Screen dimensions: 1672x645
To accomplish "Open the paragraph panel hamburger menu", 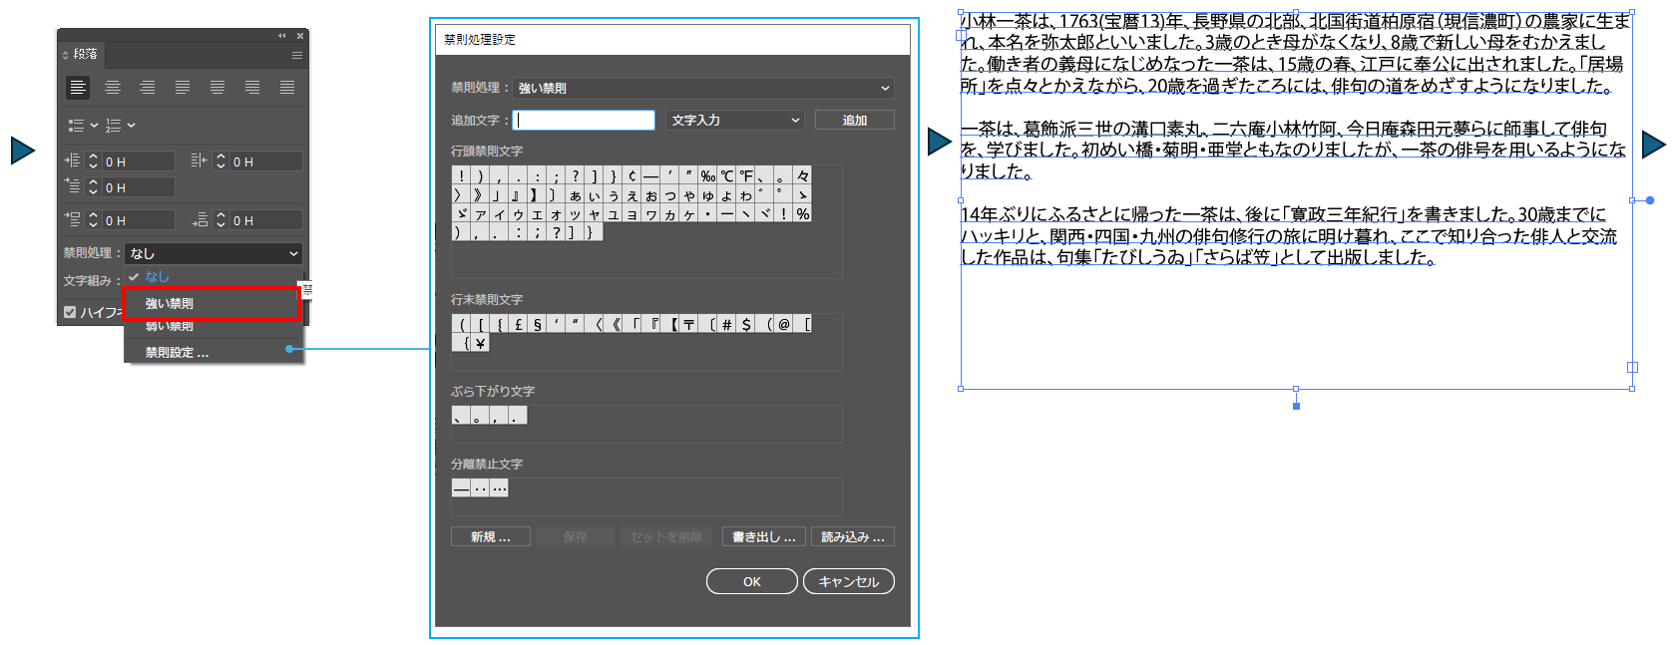I will 296,55.
